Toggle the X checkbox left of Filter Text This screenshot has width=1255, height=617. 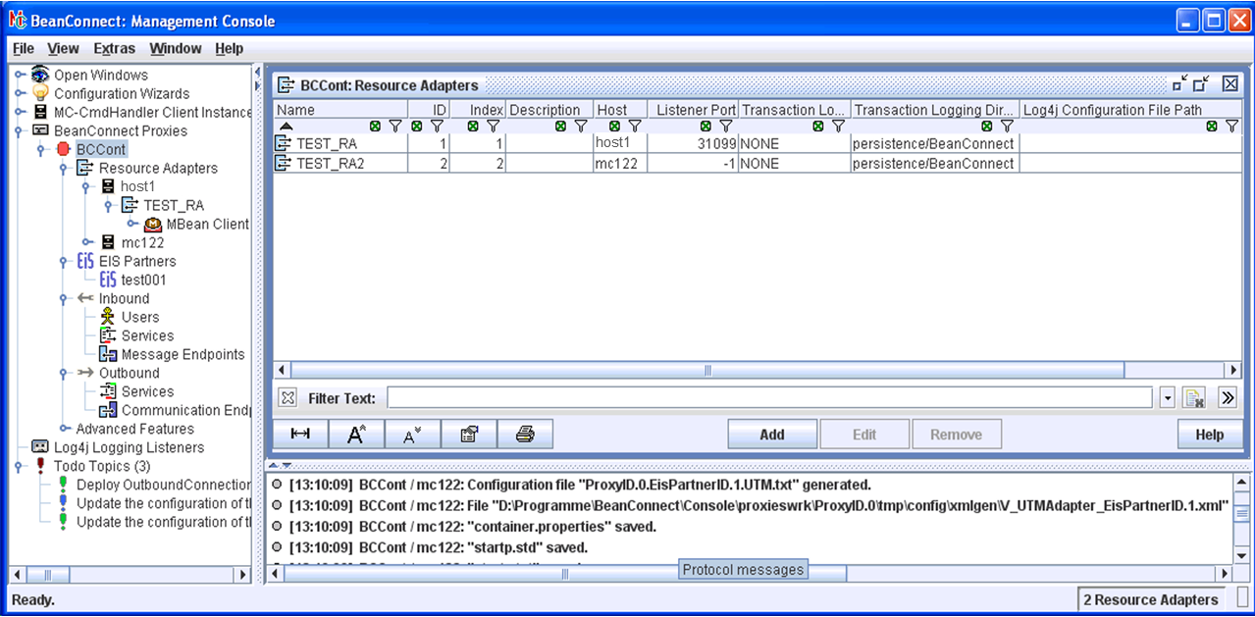pyautogui.click(x=288, y=397)
